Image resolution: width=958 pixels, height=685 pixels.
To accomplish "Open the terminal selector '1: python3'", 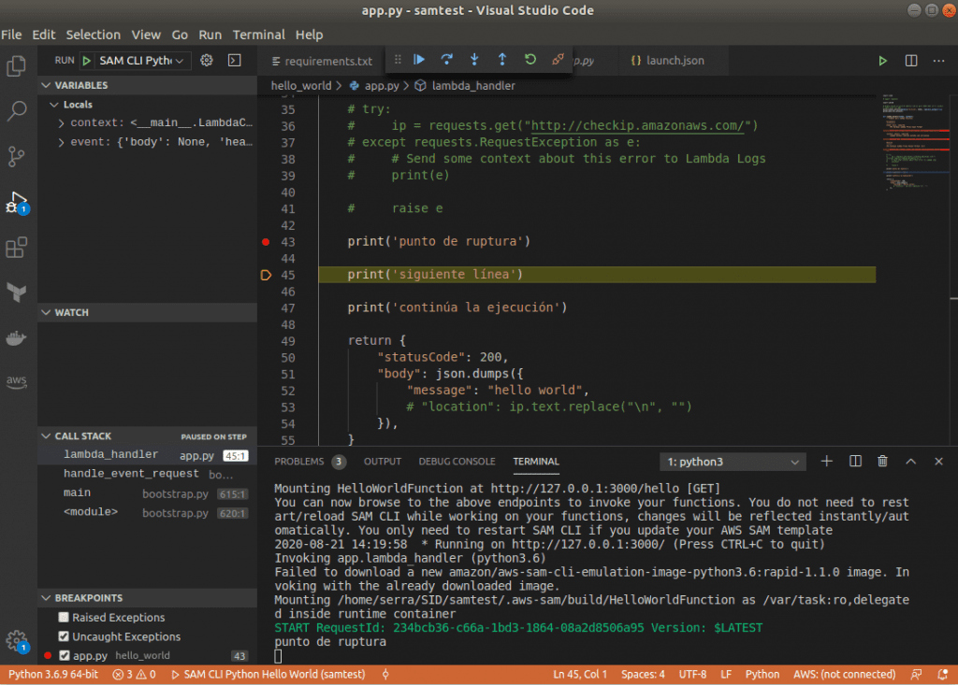I will point(733,462).
